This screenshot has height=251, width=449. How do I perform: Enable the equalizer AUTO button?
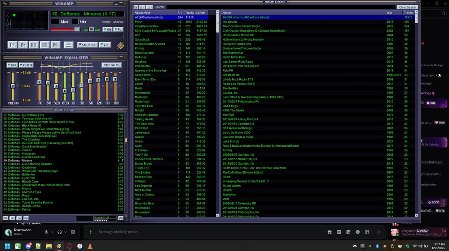[26, 65]
